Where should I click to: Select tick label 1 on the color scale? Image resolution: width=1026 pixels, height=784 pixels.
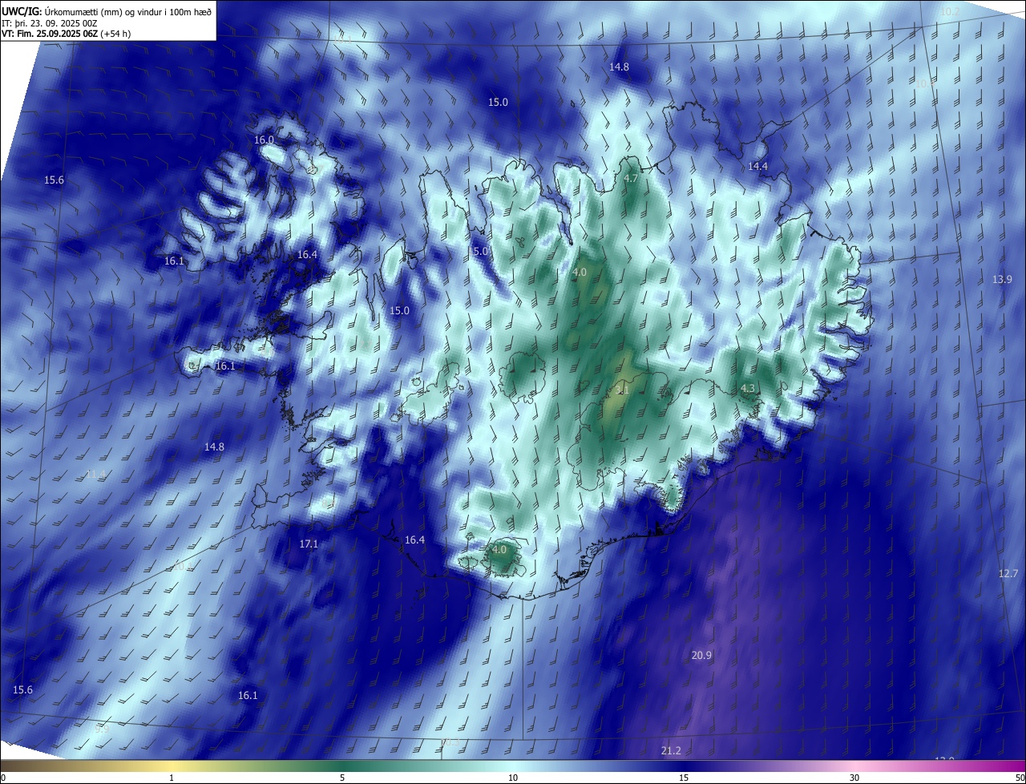172,778
